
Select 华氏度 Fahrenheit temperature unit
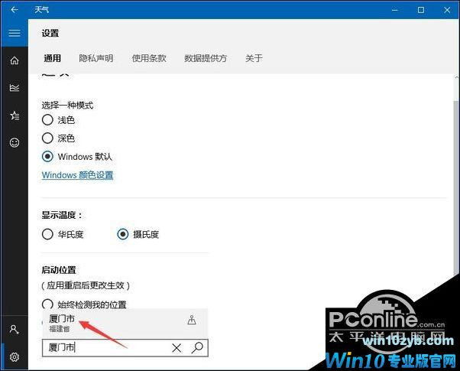coord(47,234)
